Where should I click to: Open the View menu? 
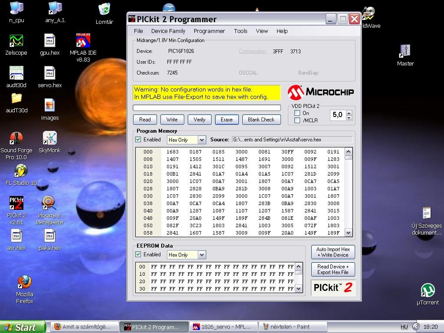(261, 31)
